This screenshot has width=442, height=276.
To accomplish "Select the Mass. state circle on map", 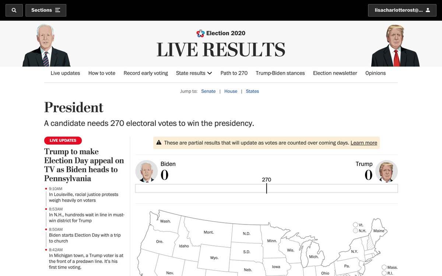I will 384,268.
